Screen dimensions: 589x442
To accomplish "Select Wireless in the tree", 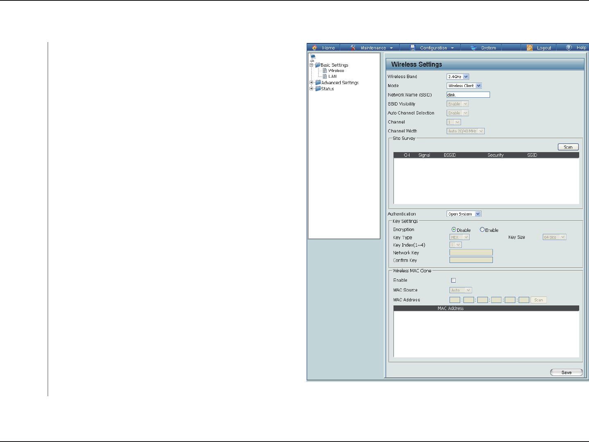I will coord(336,70).
